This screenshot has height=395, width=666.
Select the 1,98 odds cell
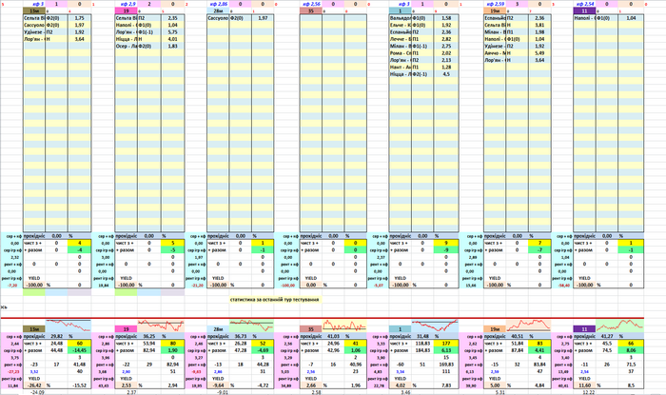tap(539, 31)
